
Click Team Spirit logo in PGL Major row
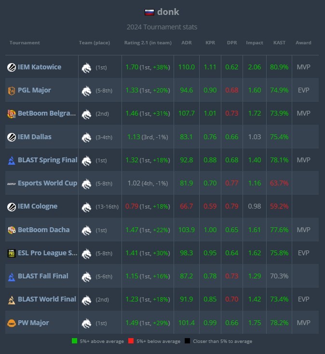tap(86, 91)
